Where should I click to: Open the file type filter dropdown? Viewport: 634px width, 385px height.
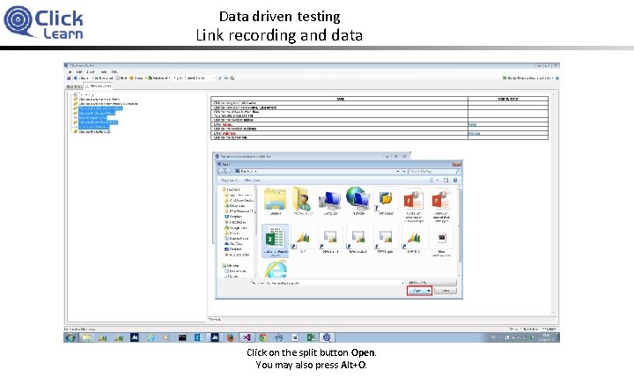pyautogui.click(x=431, y=283)
